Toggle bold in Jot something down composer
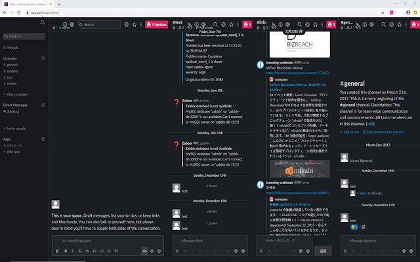 pos(66,251)
